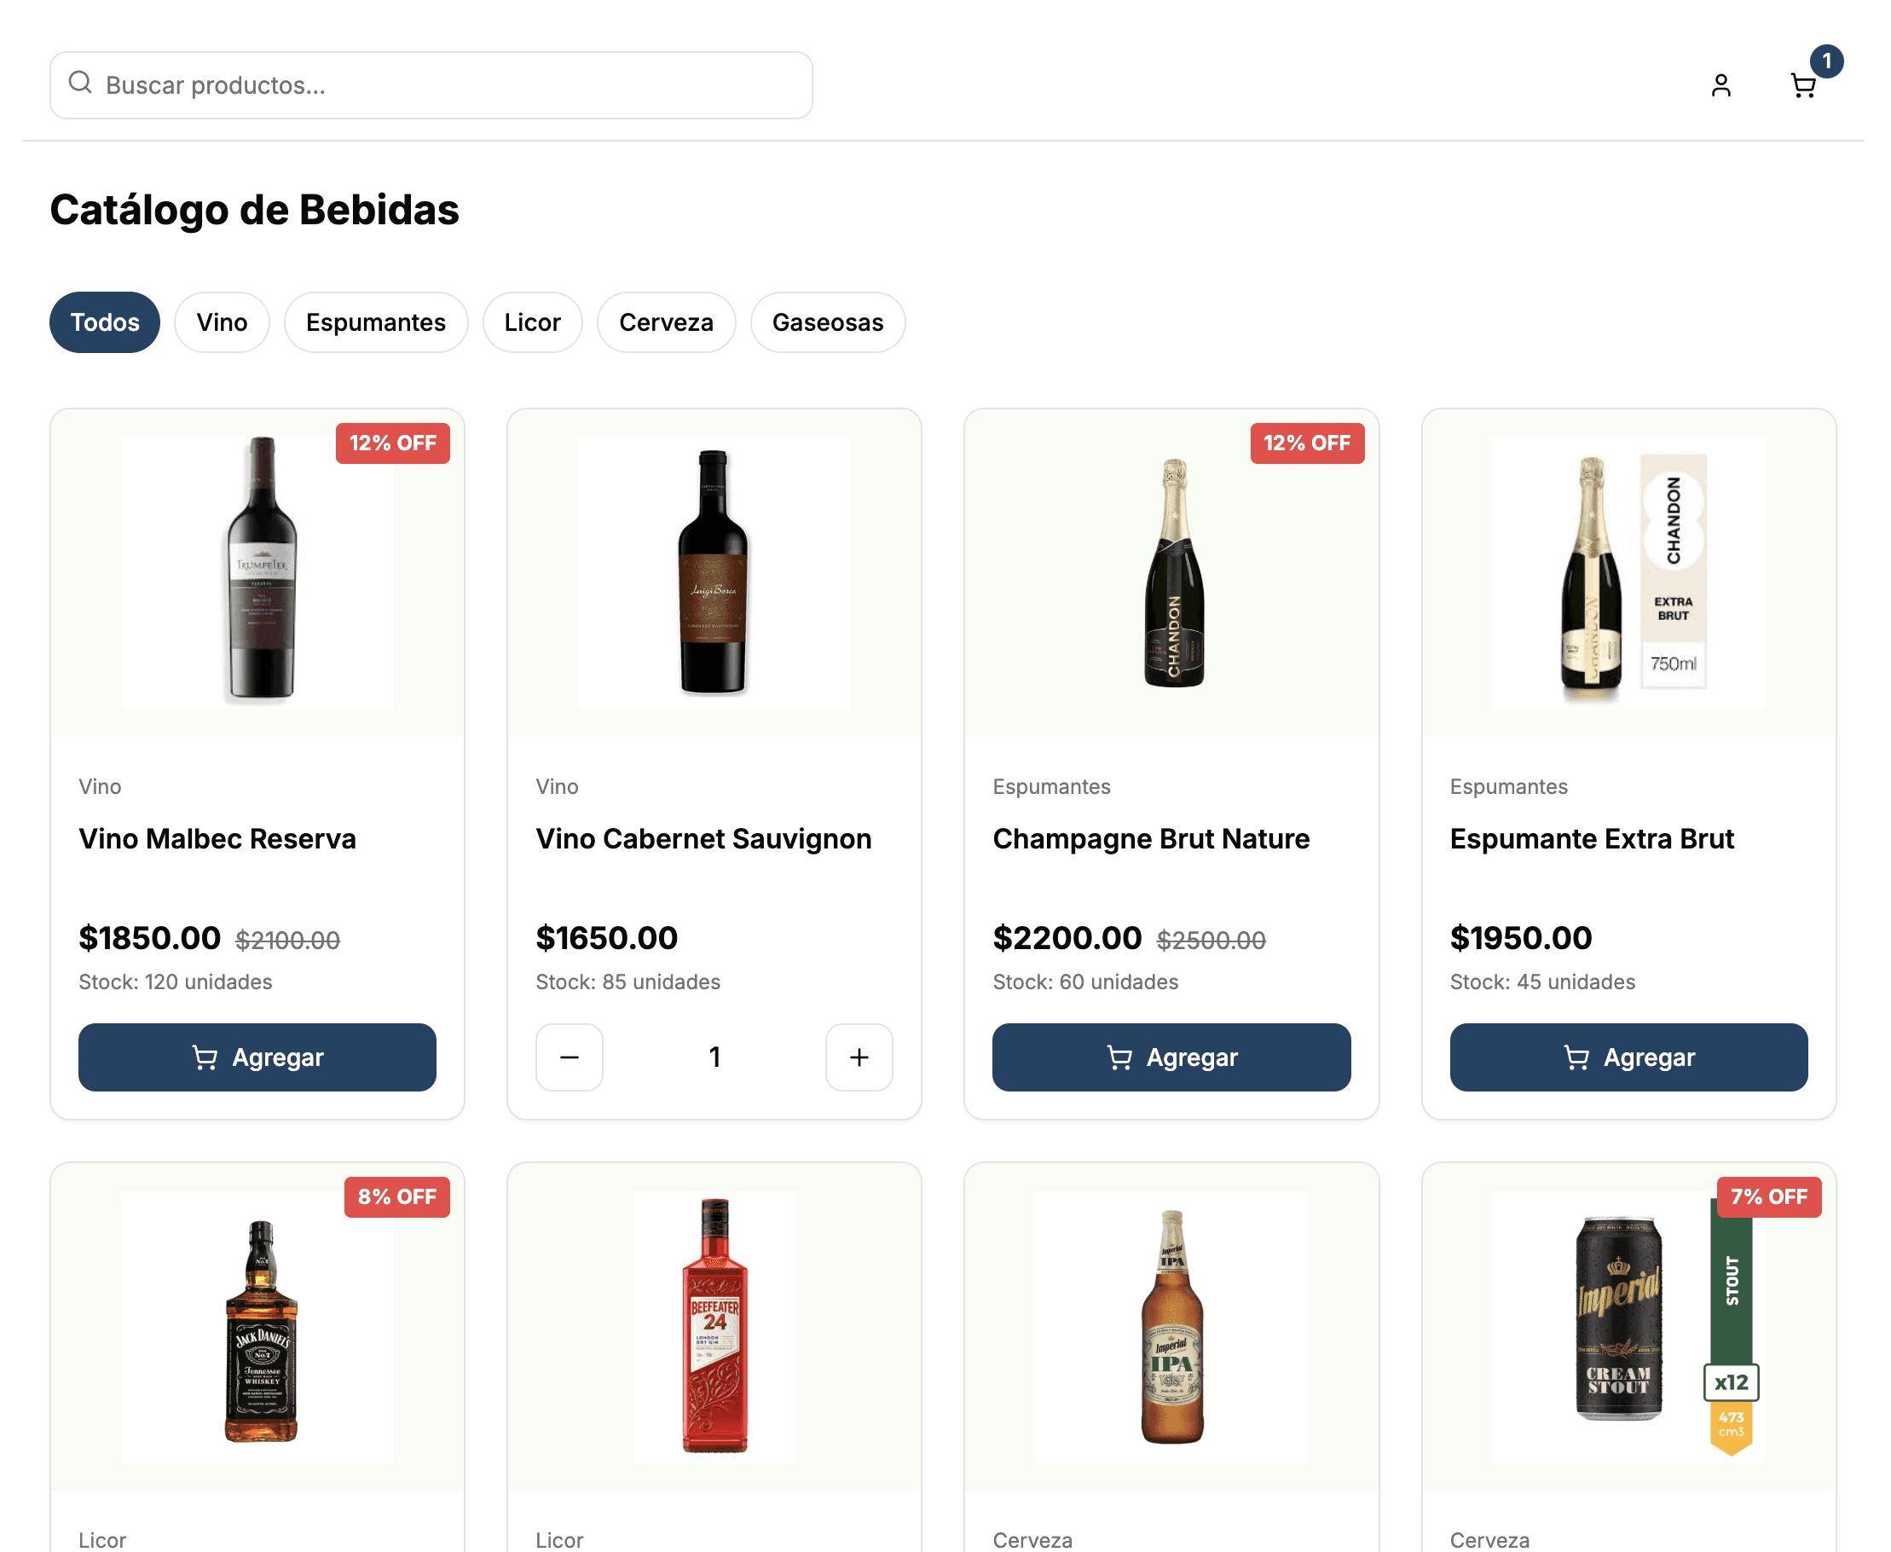Click the Chandon Brut Nature bottle image
This screenshot has height=1552, width=1891.
(1173, 572)
